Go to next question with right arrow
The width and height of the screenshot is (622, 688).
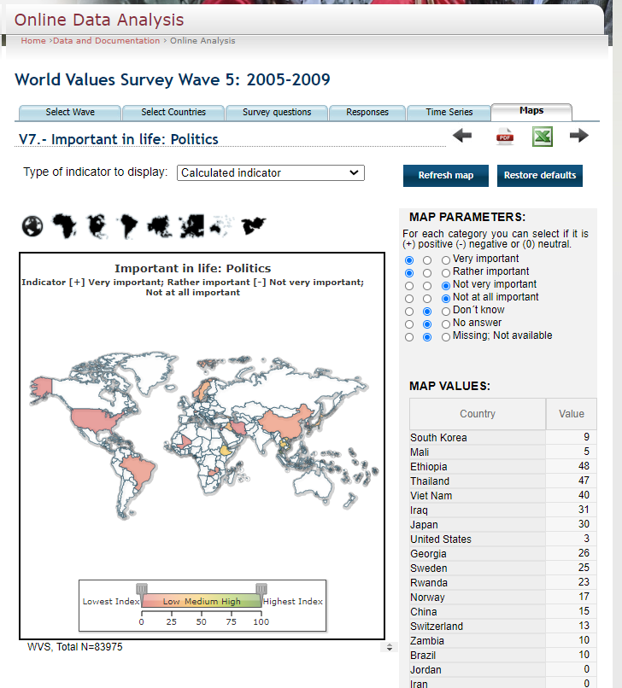coord(579,136)
